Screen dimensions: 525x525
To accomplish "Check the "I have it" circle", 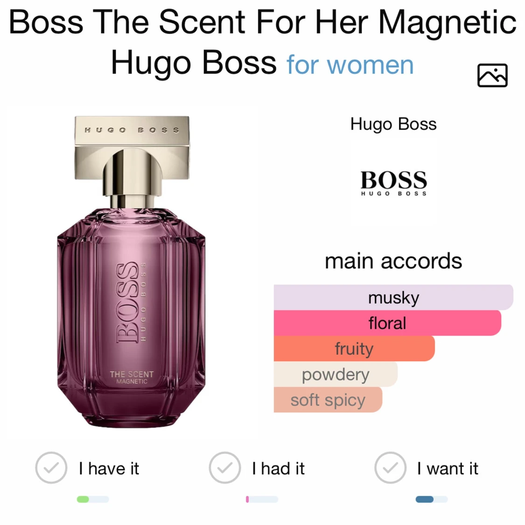I will click(x=51, y=468).
